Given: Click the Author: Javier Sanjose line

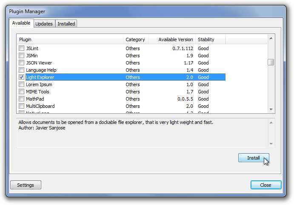Looking at the screenshot, I should click(42, 128).
